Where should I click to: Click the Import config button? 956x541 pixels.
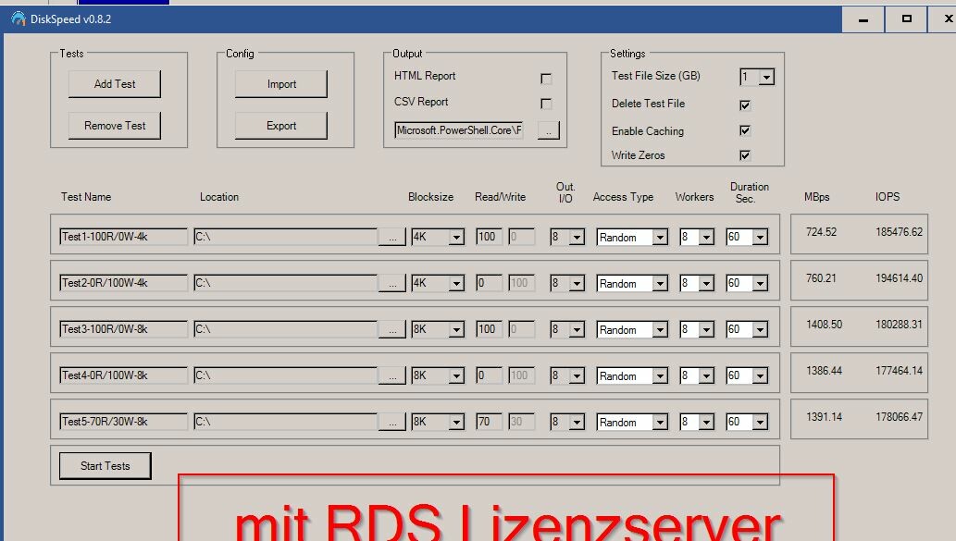point(281,84)
